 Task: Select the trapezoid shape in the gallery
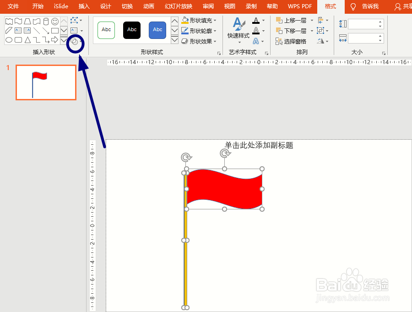pyautogui.click(x=27, y=22)
